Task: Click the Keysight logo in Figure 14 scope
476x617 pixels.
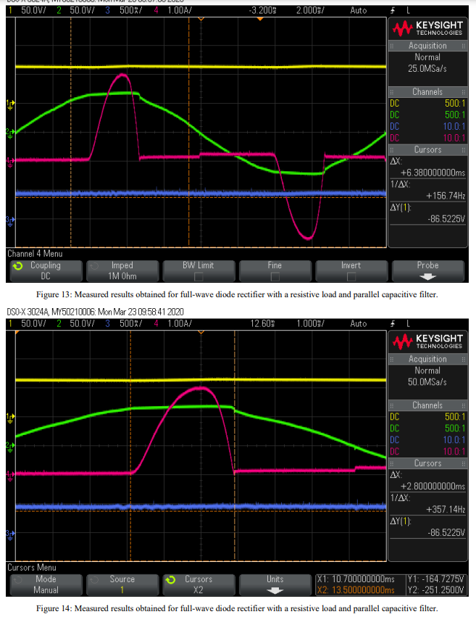Action: [x=427, y=341]
